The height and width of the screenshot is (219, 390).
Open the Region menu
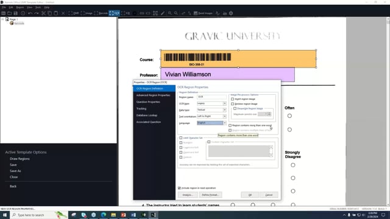click(x=20, y=7)
